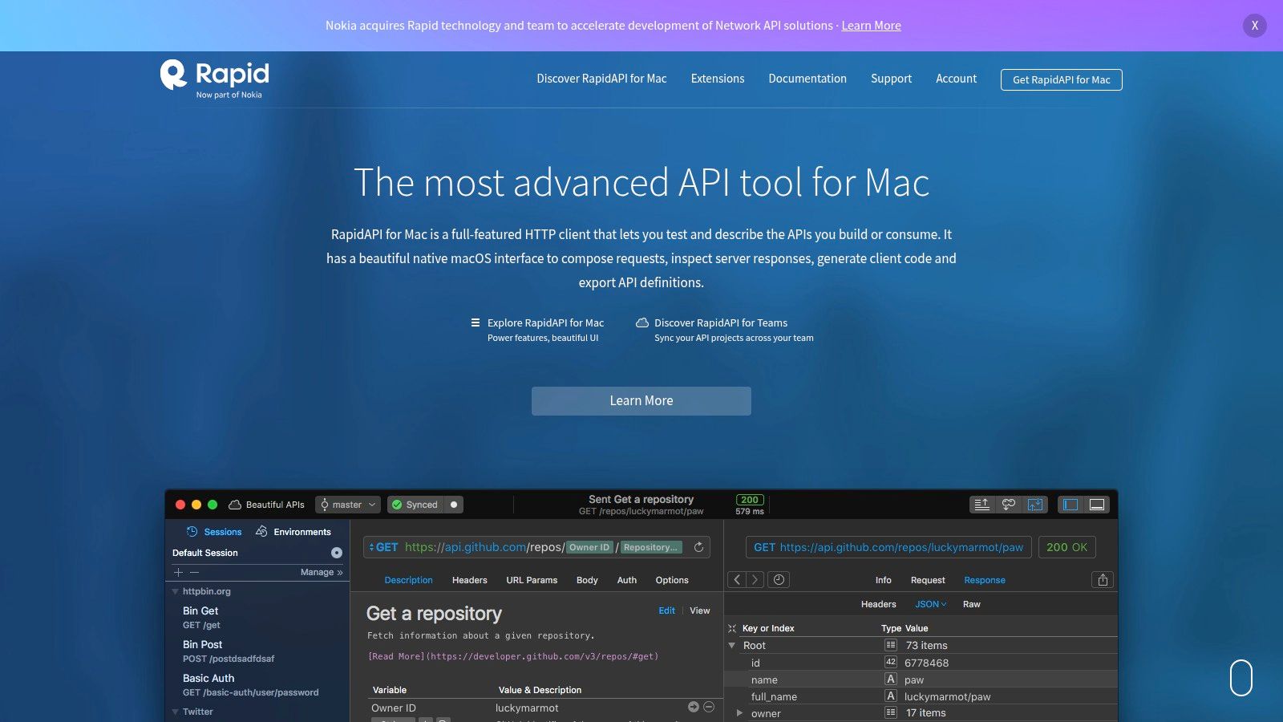Image resolution: width=1283 pixels, height=722 pixels.
Task: Toggle the left sidebar panel view
Action: tap(1071, 505)
